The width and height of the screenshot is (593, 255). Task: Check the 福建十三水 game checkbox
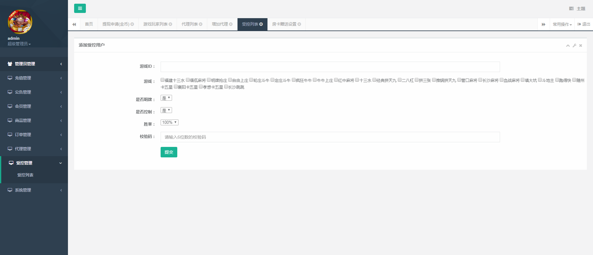(162, 80)
